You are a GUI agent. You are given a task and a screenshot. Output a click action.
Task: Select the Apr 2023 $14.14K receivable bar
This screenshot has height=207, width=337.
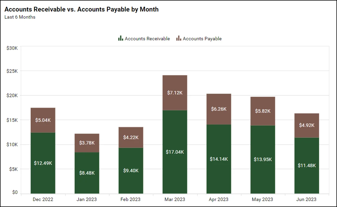coord(219,159)
